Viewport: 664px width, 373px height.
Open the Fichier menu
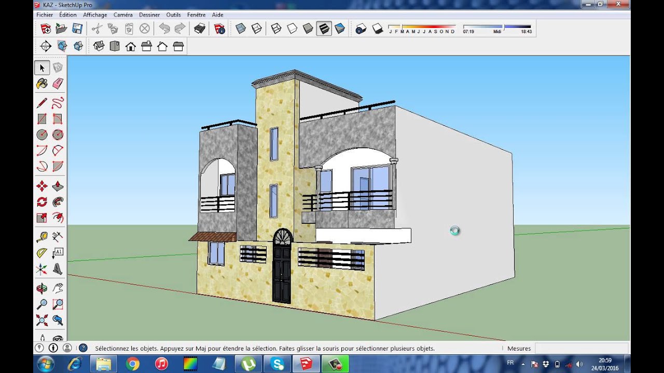[45, 15]
